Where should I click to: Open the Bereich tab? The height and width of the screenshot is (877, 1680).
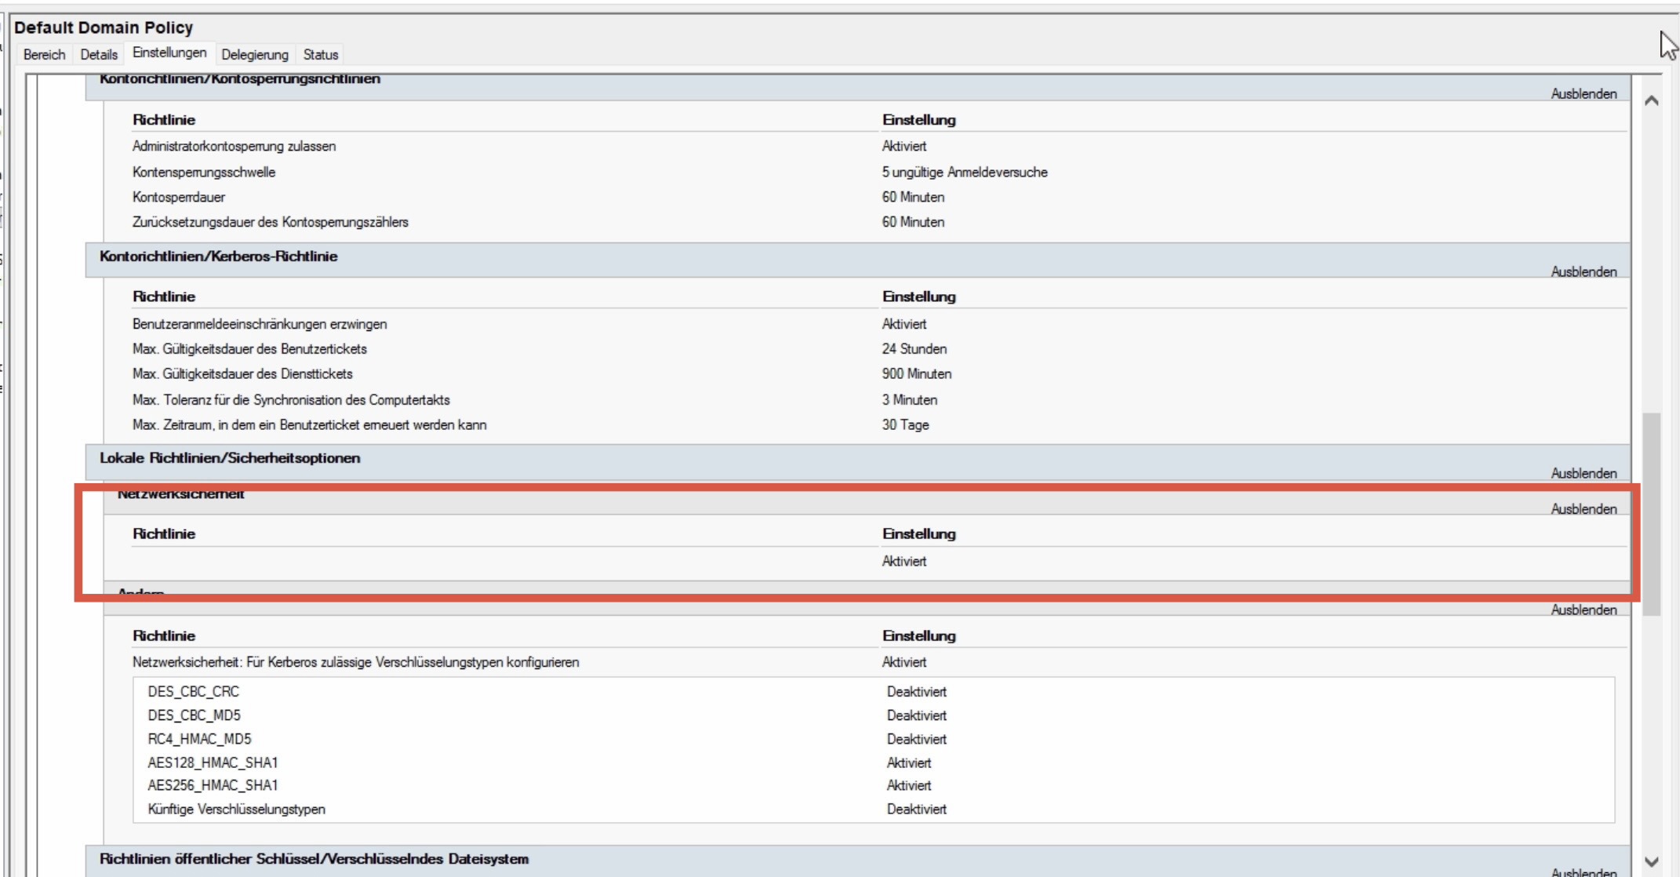pyautogui.click(x=44, y=55)
